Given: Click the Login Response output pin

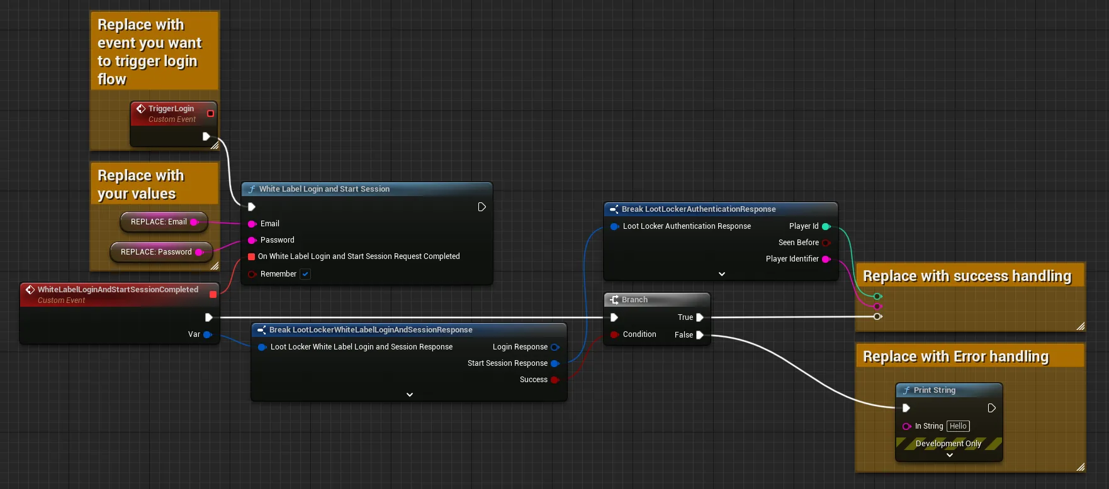Looking at the screenshot, I should click(x=555, y=347).
